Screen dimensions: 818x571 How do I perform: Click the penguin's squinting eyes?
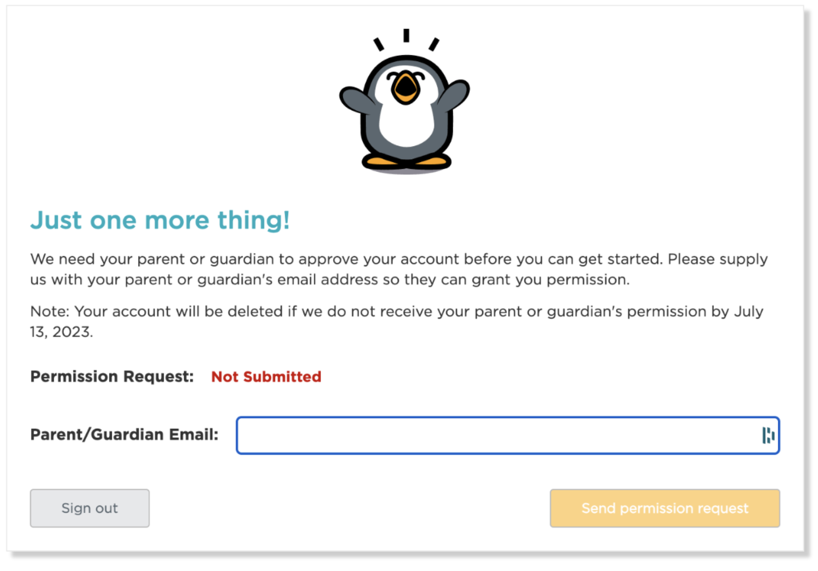coord(405,76)
